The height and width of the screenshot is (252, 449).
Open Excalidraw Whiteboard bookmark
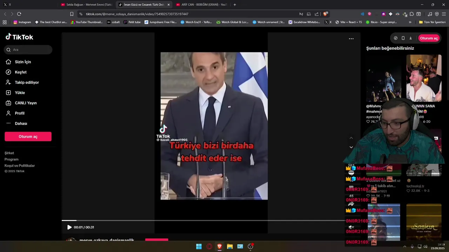pyautogui.click(x=304, y=22)
